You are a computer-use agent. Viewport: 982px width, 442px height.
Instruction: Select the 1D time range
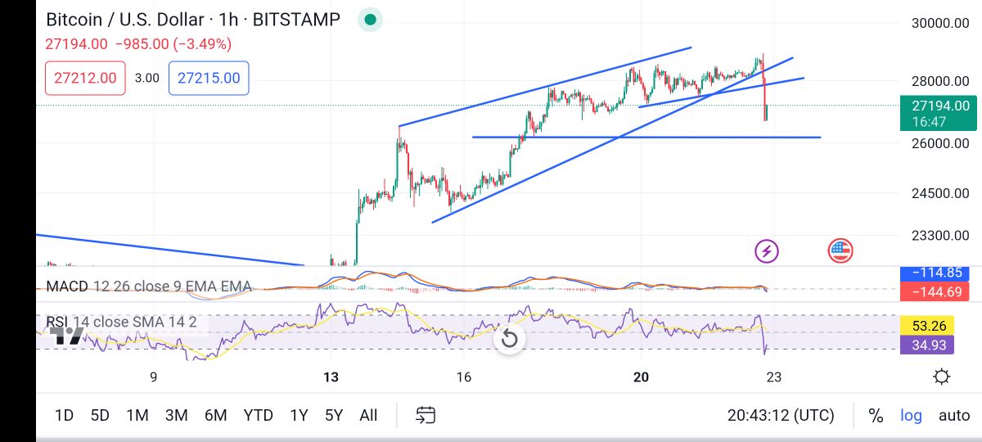[x=64, y=416]
